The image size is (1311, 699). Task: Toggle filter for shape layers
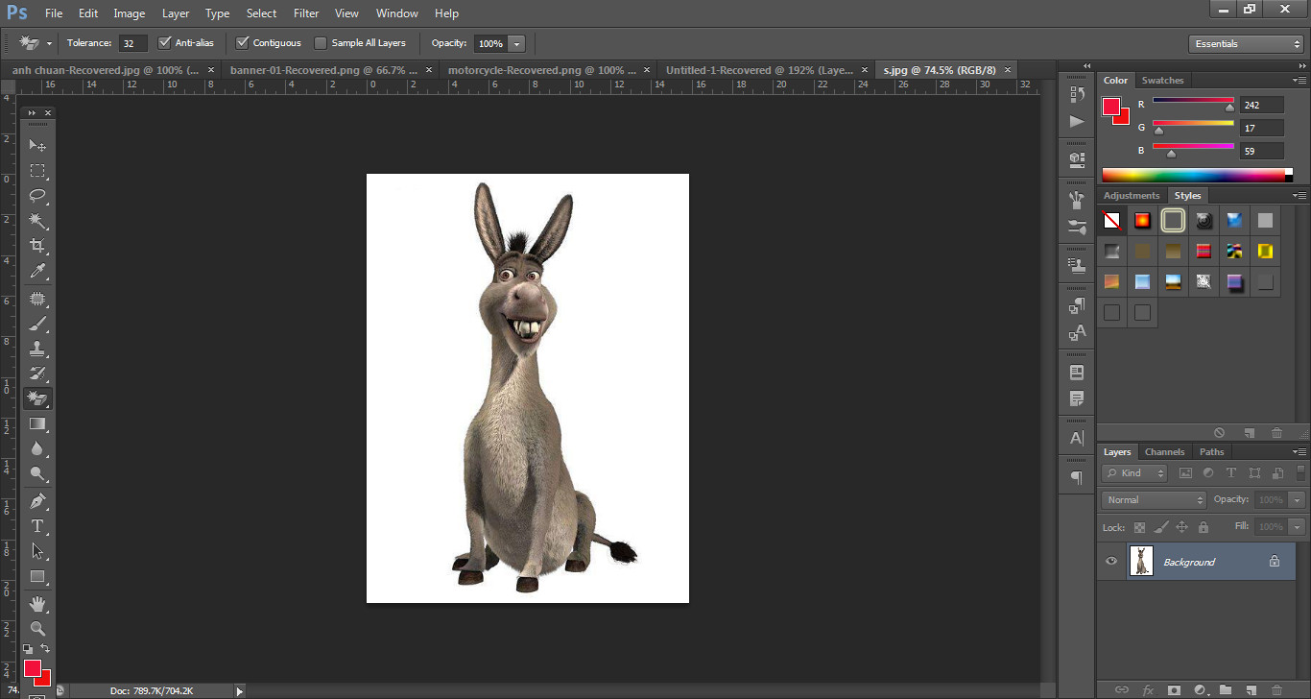coord(1254,473)
